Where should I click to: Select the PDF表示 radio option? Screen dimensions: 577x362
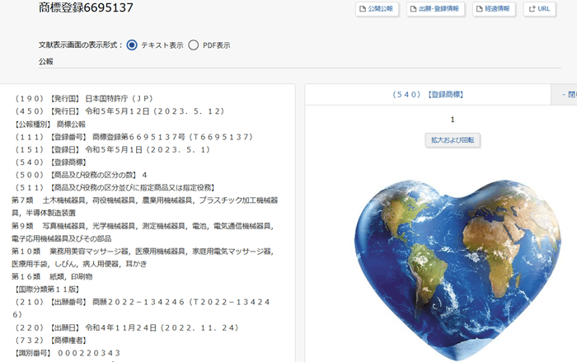click(x=193, y=45)
